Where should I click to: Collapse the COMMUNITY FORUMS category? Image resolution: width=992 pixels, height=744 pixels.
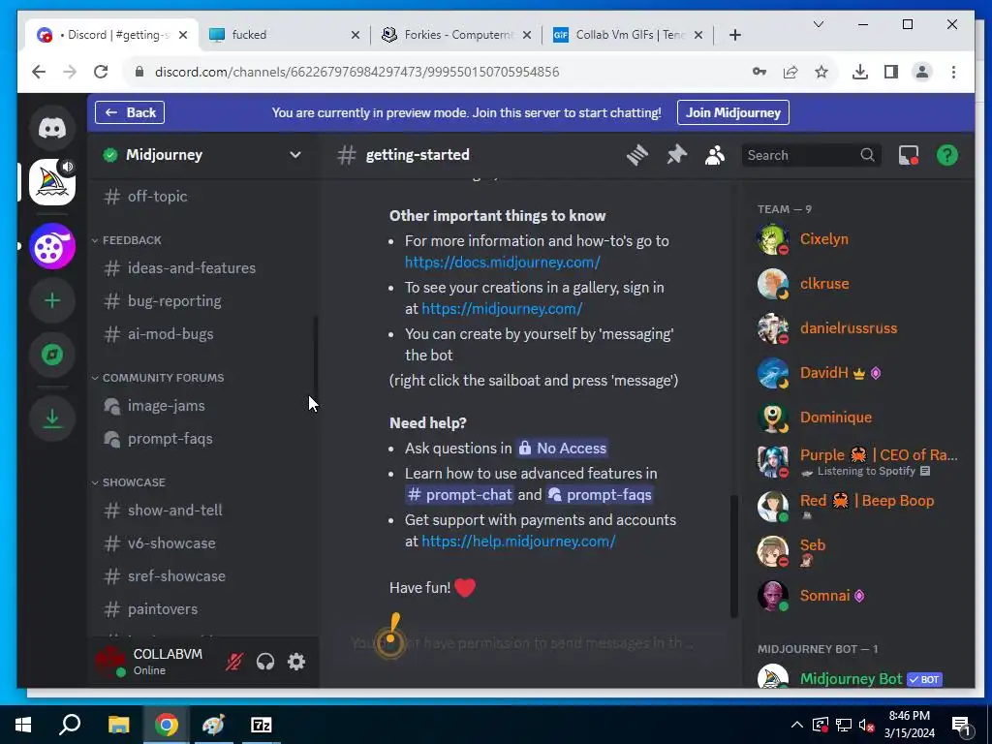tap(158, 378)
